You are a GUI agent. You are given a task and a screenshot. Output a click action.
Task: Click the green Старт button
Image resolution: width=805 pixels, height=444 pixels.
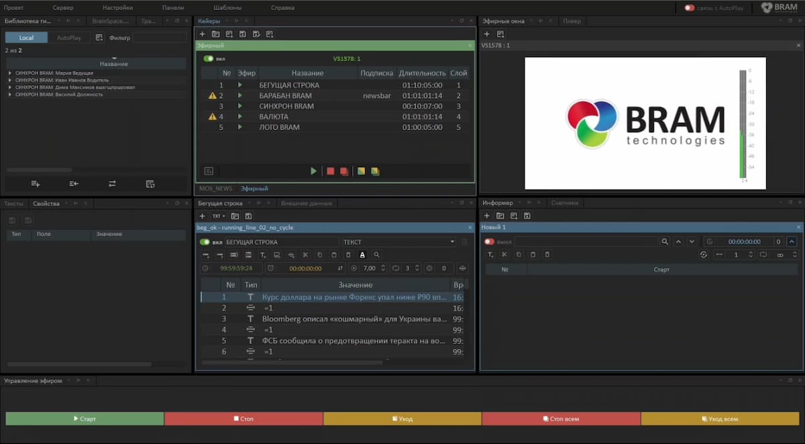(x=85, y=419)
